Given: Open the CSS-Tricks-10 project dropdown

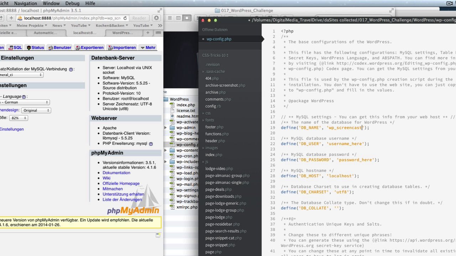Looking at the screenshot, I should (x=215, y=55).
